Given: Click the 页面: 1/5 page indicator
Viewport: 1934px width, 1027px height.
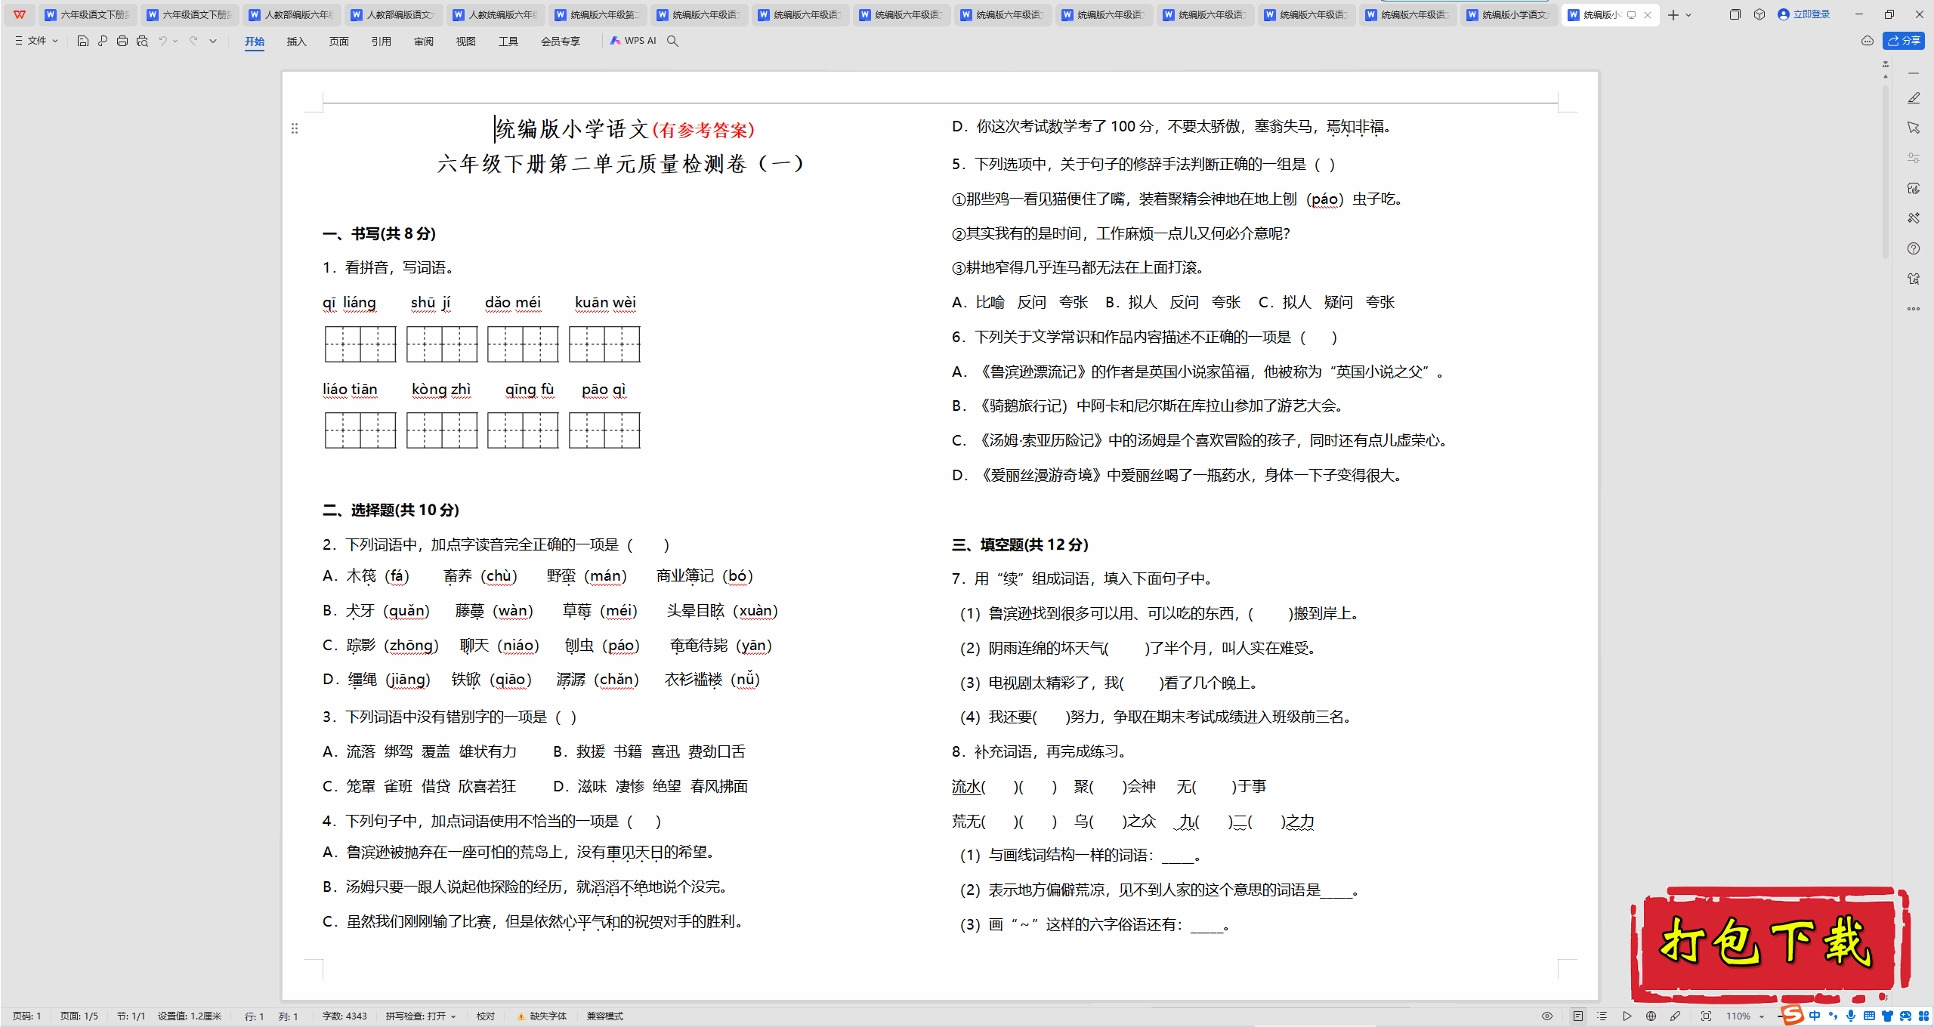Looking at the screenshot, I should 79,1016.
